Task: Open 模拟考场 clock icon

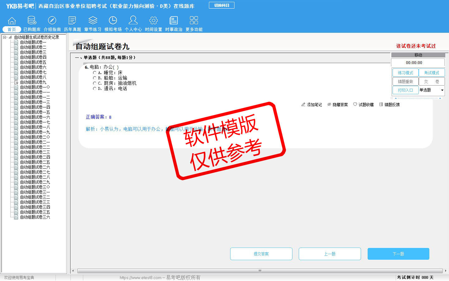Action: [x=113, y=21]
